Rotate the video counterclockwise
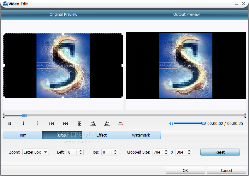 pos(107,123)
